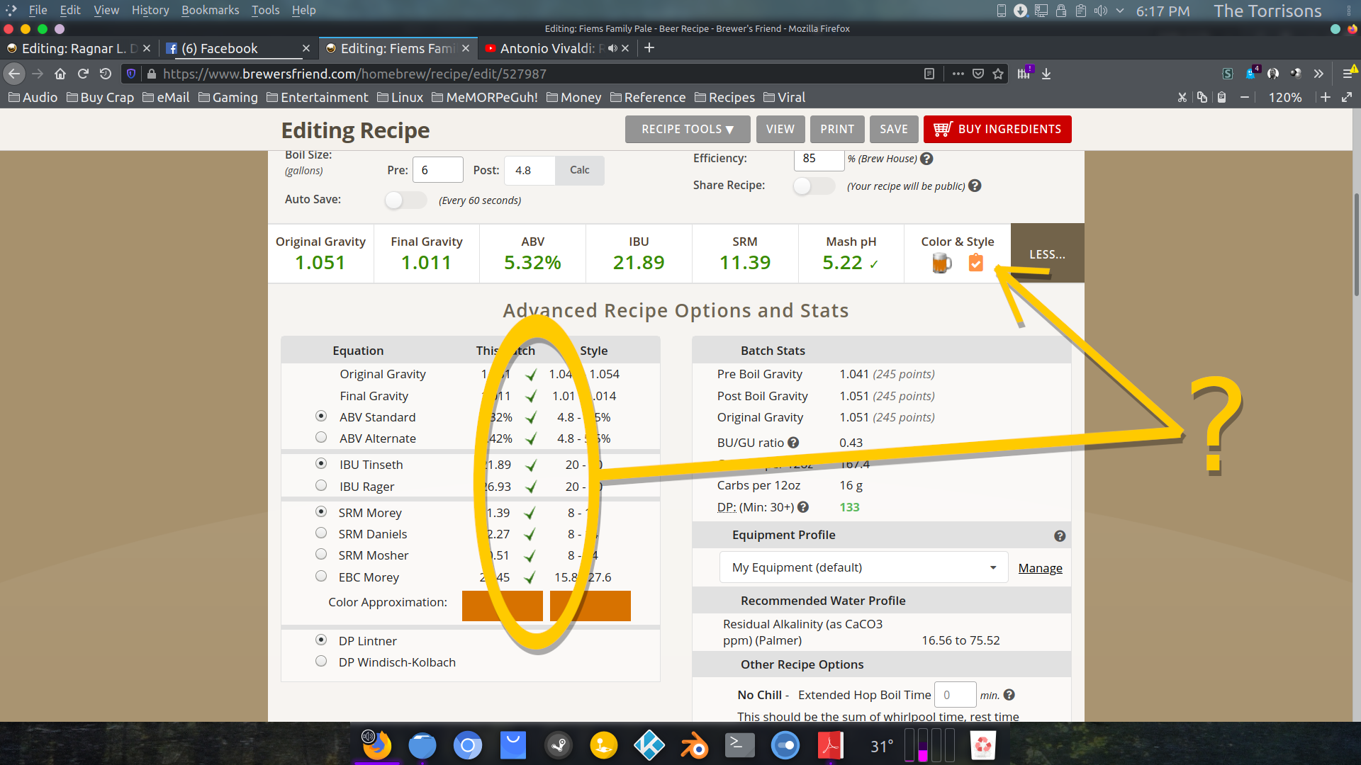
Task: Click the boil size Calc button
Action: pos(580,170)
